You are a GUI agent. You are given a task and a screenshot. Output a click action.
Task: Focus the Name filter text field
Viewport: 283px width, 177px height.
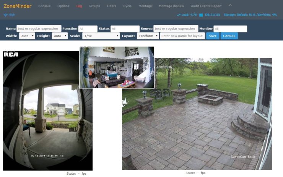(39, 29)
